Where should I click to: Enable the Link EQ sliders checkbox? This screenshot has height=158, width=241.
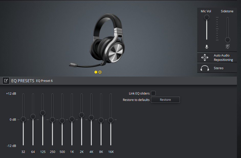(x=153, y=93)
